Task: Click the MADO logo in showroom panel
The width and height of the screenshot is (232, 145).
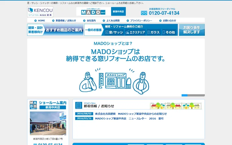Action: (33, 105)
